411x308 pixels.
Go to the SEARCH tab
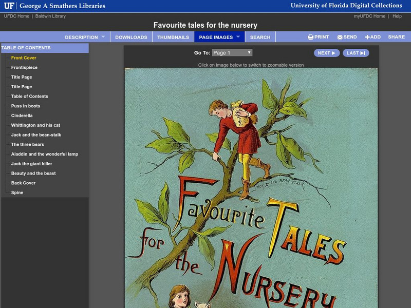point(260,37)
